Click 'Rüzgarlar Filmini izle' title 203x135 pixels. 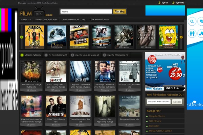(x=130, y=119)
